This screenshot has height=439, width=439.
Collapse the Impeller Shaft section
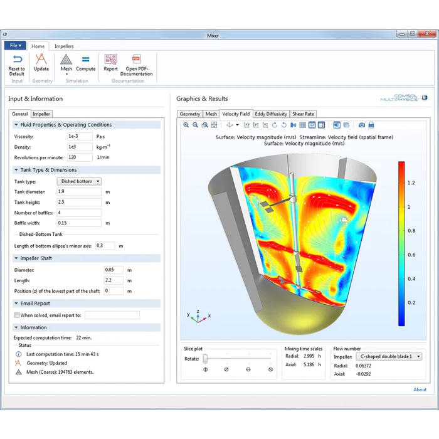click(x=16, y=258)
